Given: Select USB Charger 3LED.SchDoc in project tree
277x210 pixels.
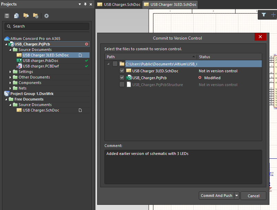Looking at the screenshot, I should [45, 55].
